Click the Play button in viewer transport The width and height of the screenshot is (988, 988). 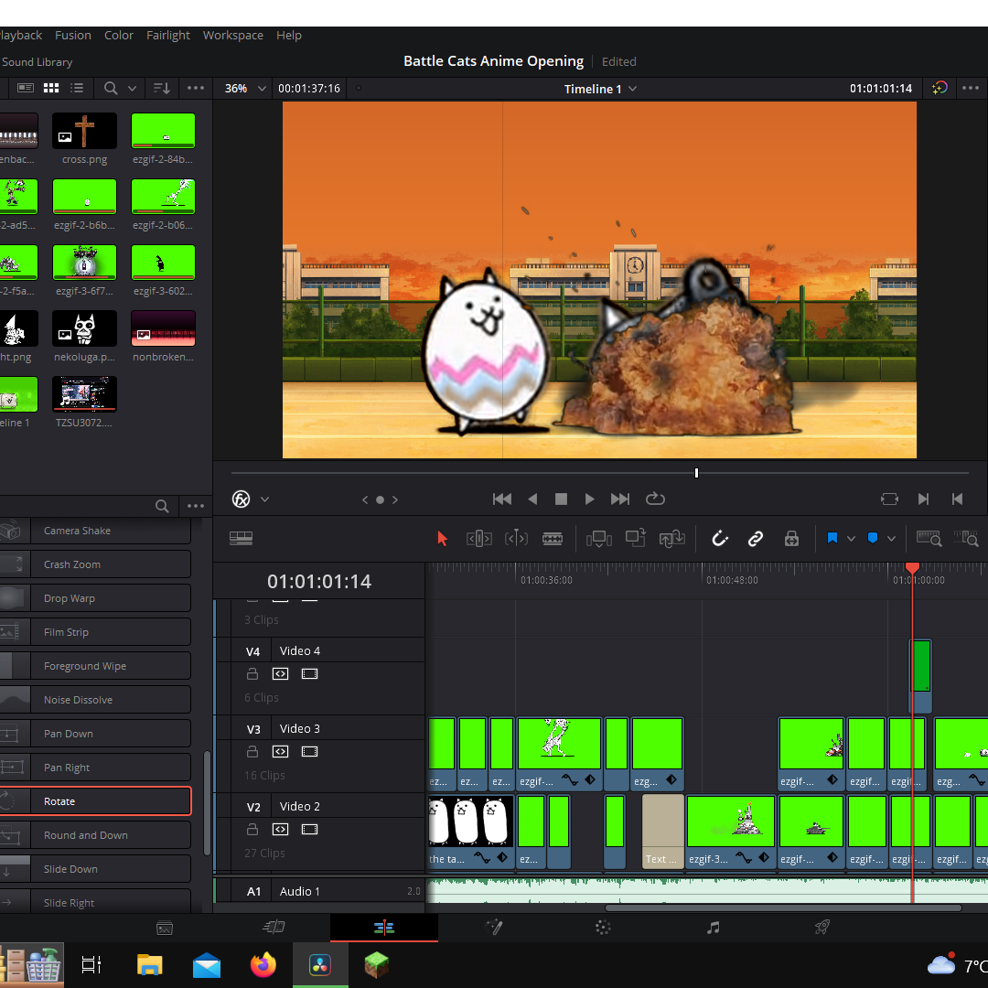[x=589, y=499]
